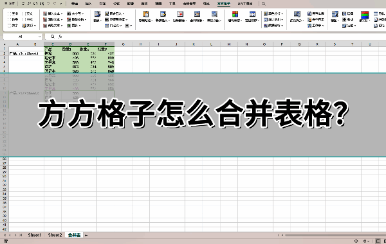Select the 方方格子 ribbon tab
This screenshot has width=386, height=244.
point(223,4)
